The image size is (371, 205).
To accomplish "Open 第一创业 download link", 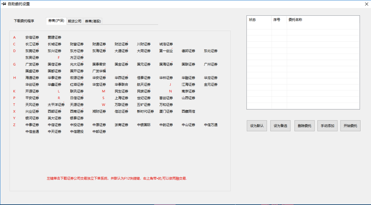I will tap(166, 51).
